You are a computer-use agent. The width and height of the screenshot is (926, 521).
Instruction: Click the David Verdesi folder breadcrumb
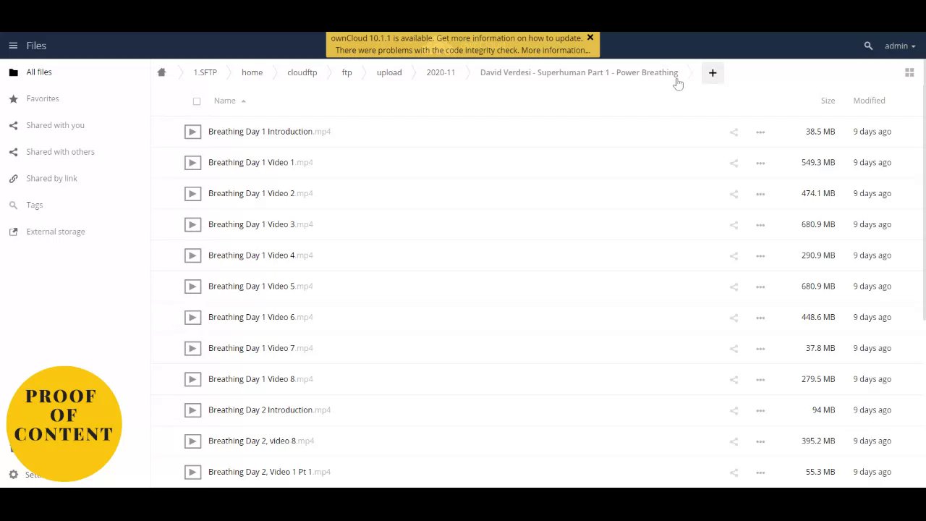tap(579, 72)
